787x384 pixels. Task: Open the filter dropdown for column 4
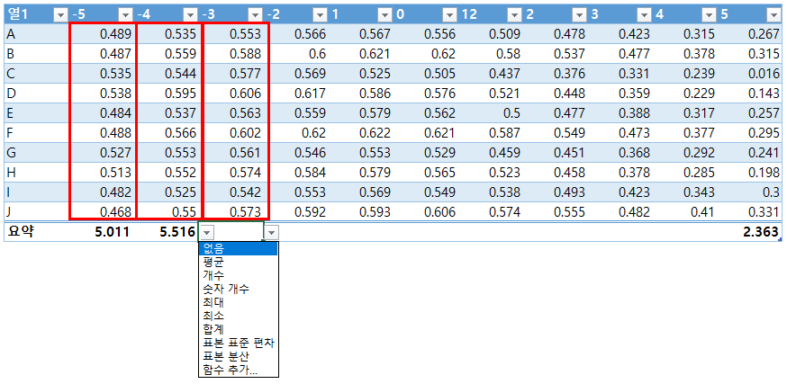[x=708, y=15]
